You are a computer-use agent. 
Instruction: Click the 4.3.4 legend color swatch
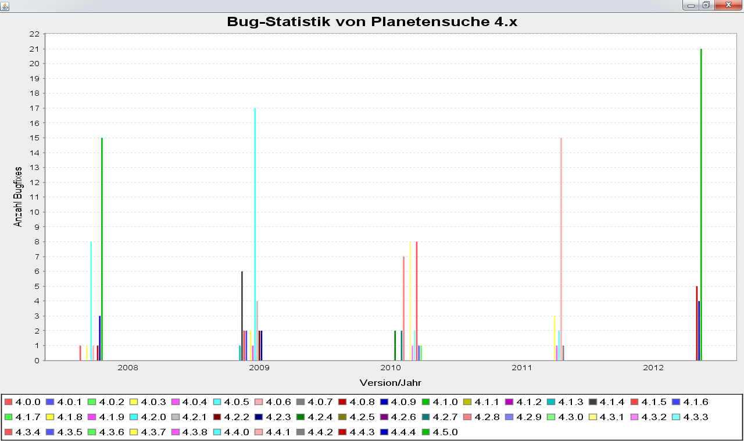pos(8,432)
